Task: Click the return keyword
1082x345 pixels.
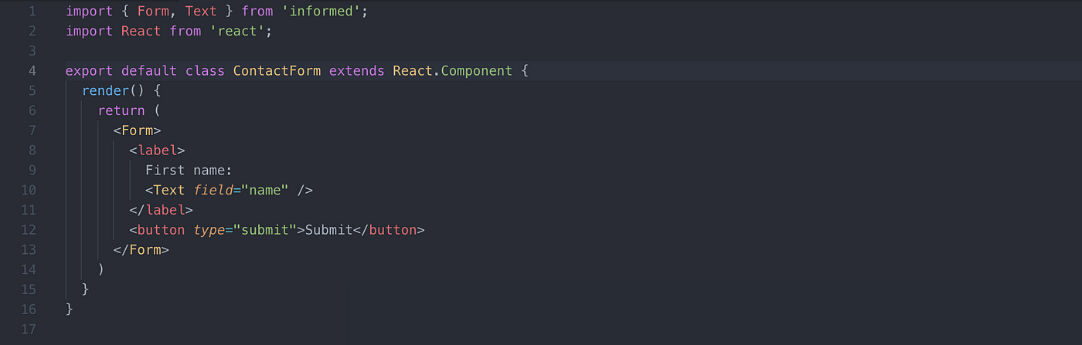Action: [121, 110]
